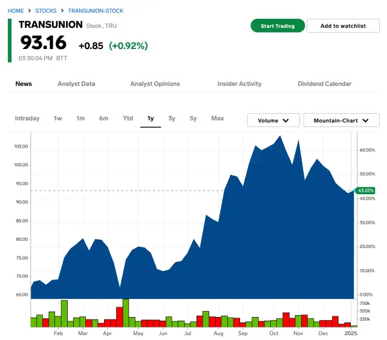The height and width of the screenshot is (340, 387).
Task: Switch to the Analyst Data tab
Action: pos(76,84)
